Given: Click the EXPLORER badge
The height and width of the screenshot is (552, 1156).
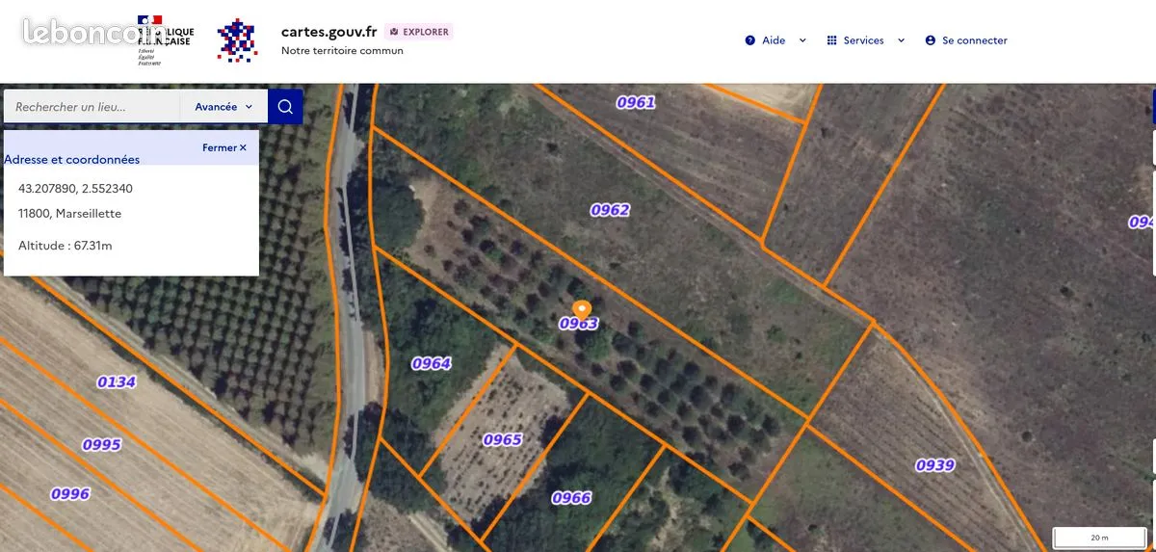Looking at the screenshot, I should click(x=419, y=32).
